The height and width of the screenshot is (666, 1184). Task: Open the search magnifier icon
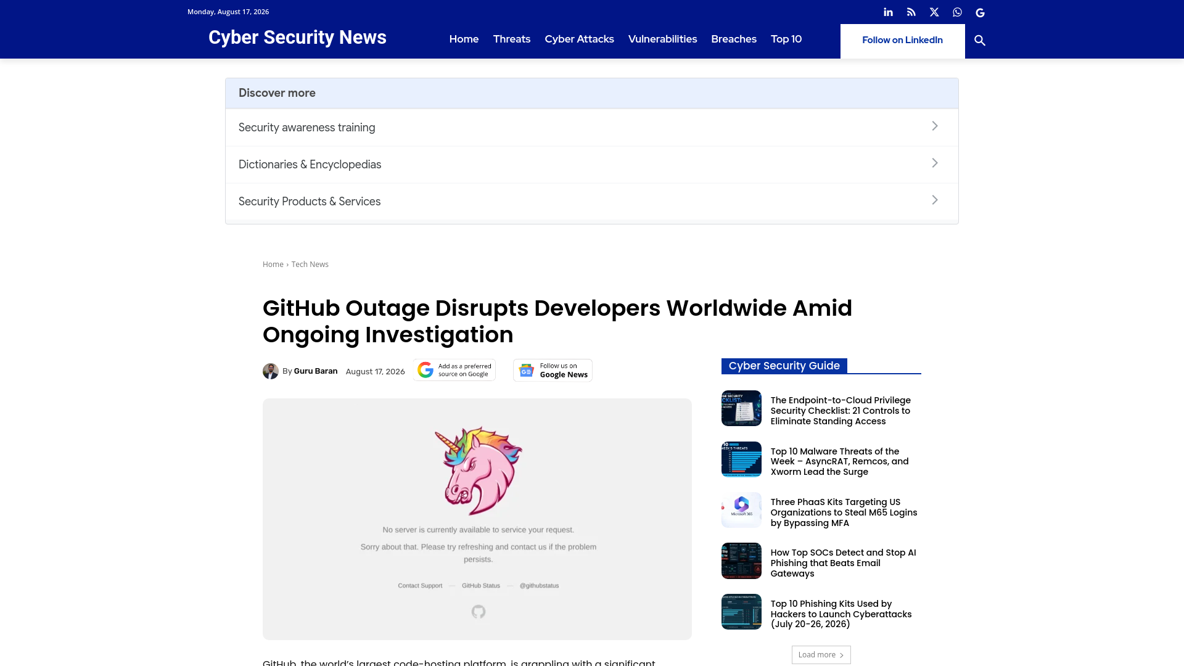click(980, 41)
